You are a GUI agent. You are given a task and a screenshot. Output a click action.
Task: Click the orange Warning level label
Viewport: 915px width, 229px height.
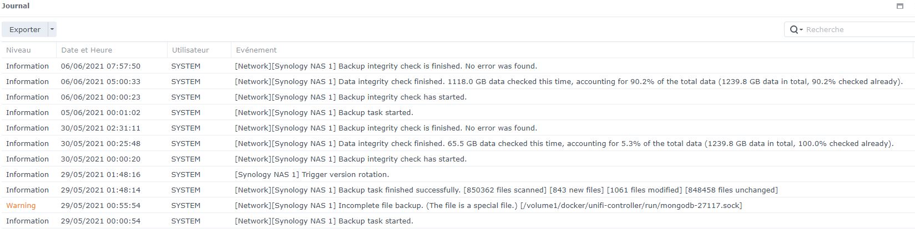click(21, 205)
